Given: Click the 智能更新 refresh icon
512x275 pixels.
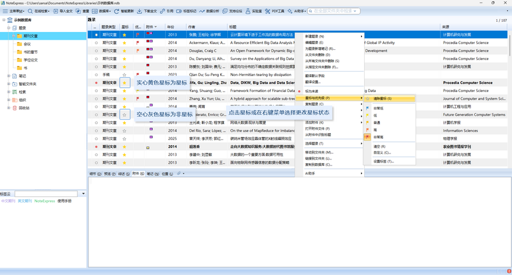Looking at the screenshot, I should point(116,11).
